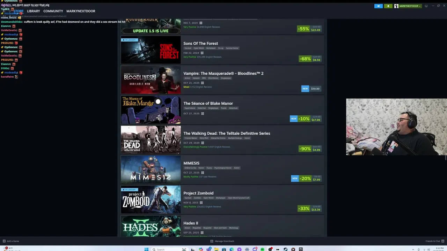
Task: Open Discord from the taskbar
Action: click(255, 249)
